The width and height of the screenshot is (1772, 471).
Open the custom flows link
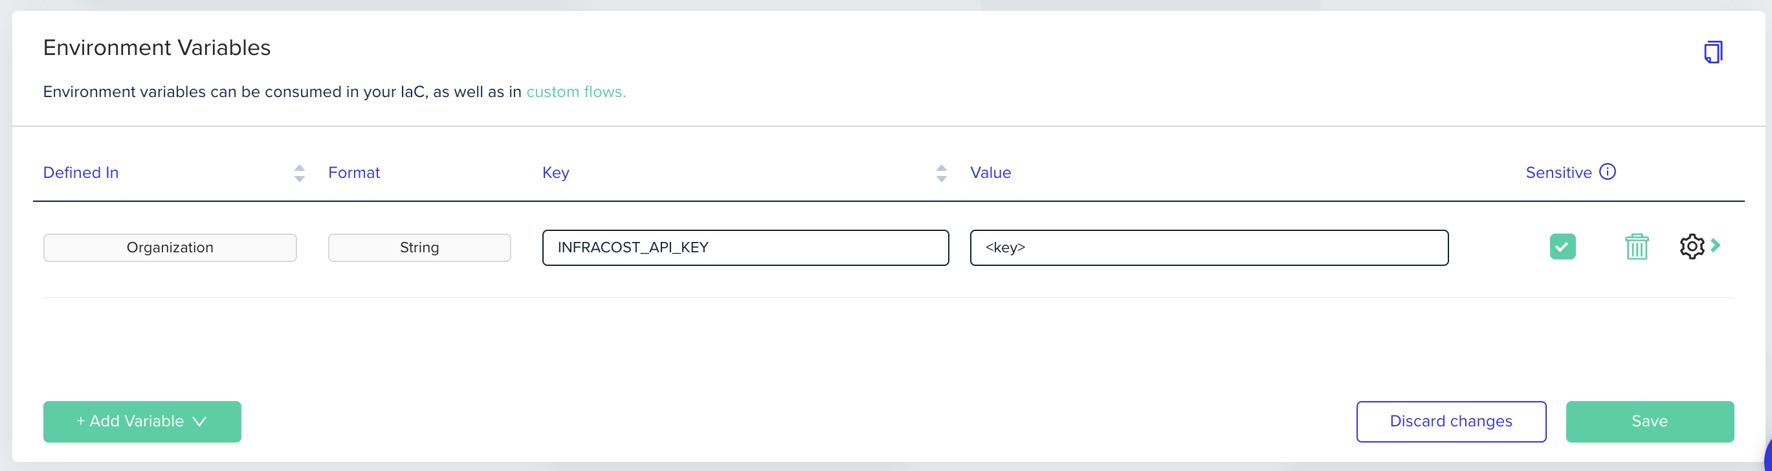tap(576, 92)
